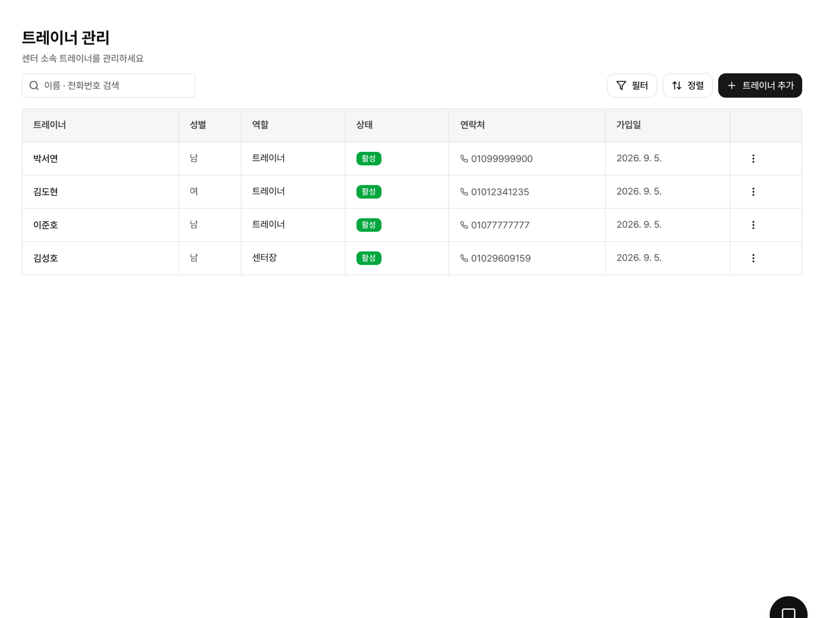Open the more options menu for 김성호
824x618 pixels.
pos(753,258)
